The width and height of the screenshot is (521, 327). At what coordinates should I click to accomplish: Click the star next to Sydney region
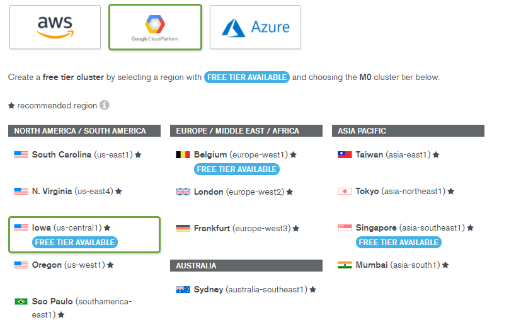coord(312,289)
